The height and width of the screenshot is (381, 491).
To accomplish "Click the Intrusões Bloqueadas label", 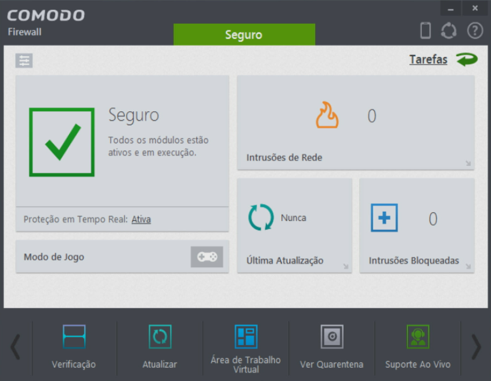I will [414, 260].
